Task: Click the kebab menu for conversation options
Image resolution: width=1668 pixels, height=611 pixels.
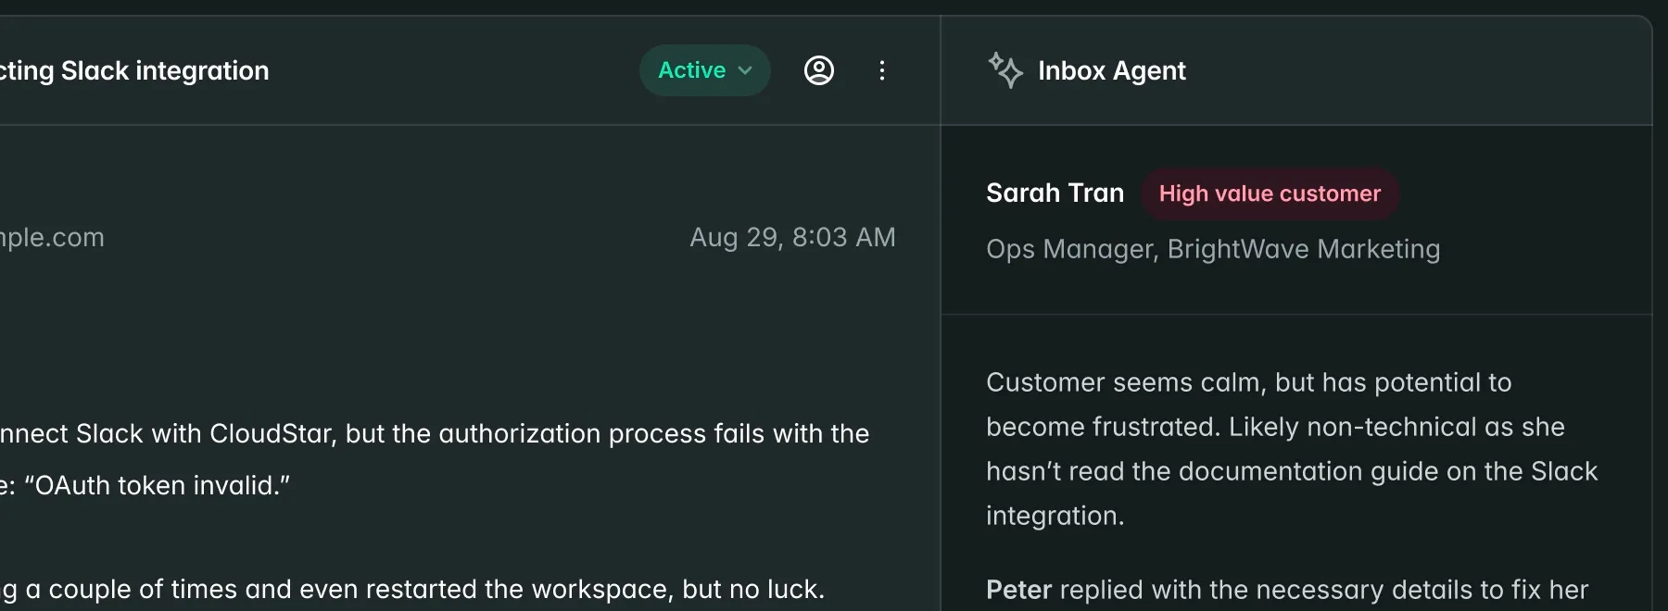Action: (882, 70)
